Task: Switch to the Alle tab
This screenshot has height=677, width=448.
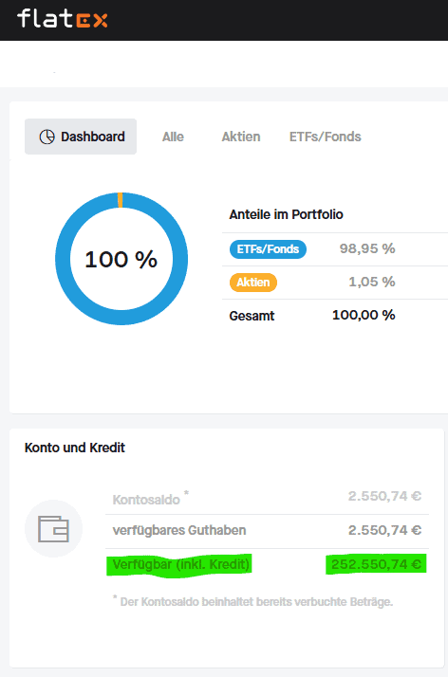Action: click(173, 137)
